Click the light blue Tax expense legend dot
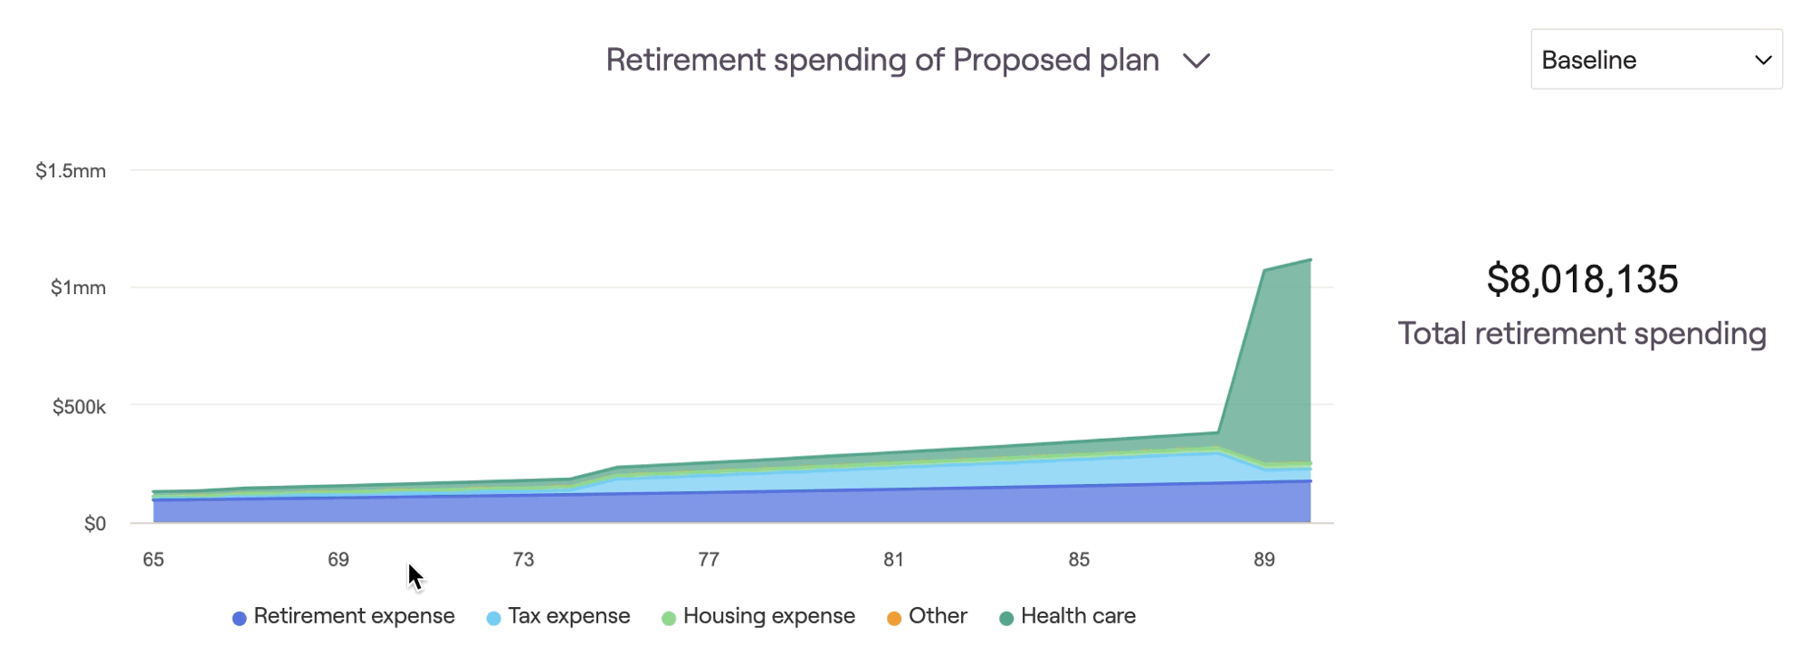The image size is (1810, 665). tap(493, 618)
